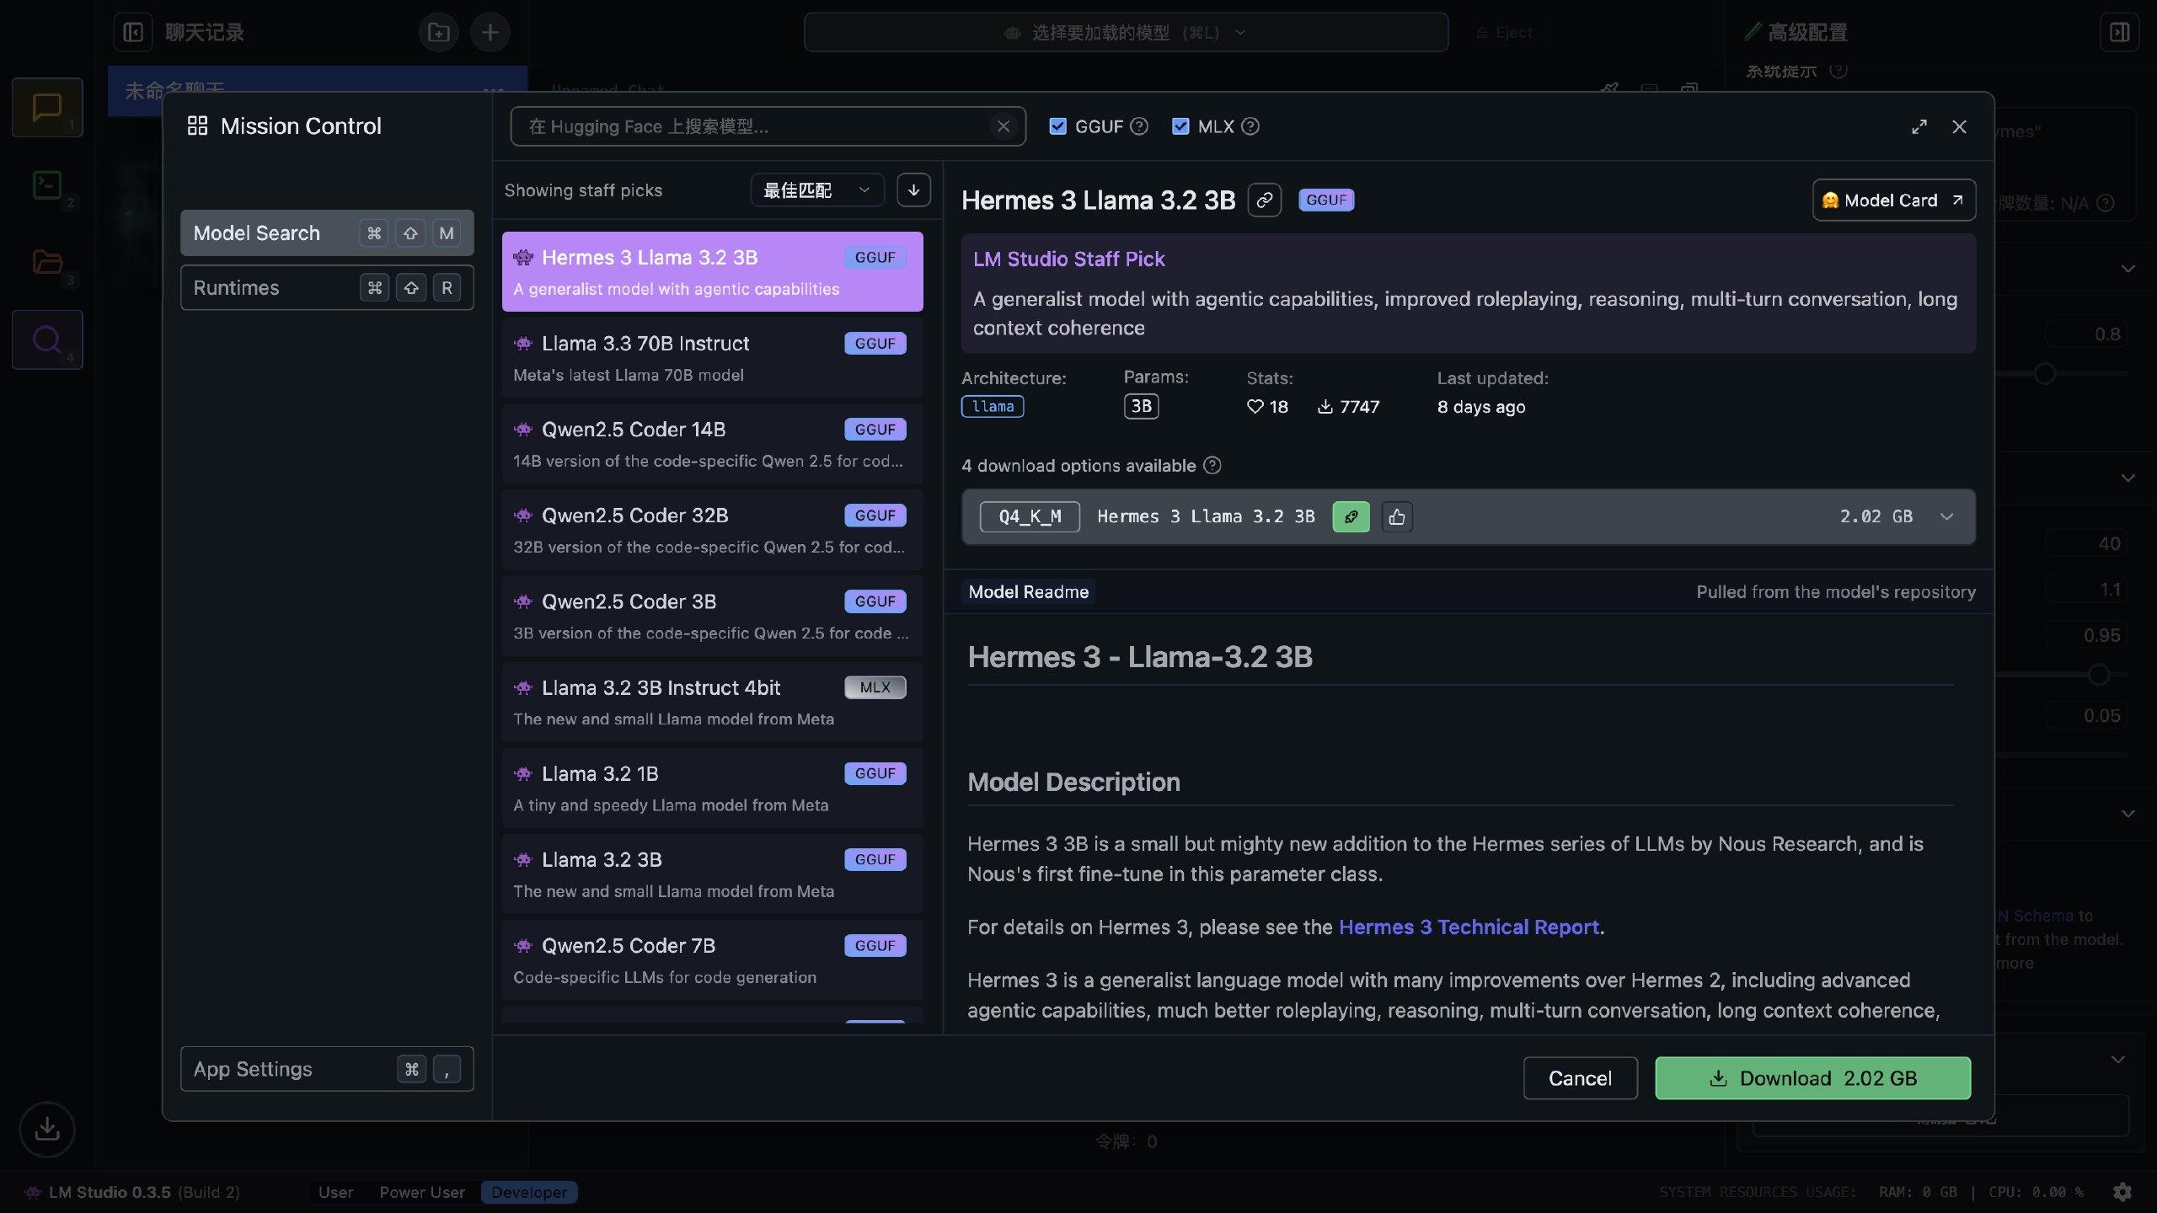Click the Download 2.02 GB button
2157x1213 pixels.
(1812, 1078)
